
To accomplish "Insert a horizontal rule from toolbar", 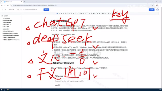I will (83, 13).
